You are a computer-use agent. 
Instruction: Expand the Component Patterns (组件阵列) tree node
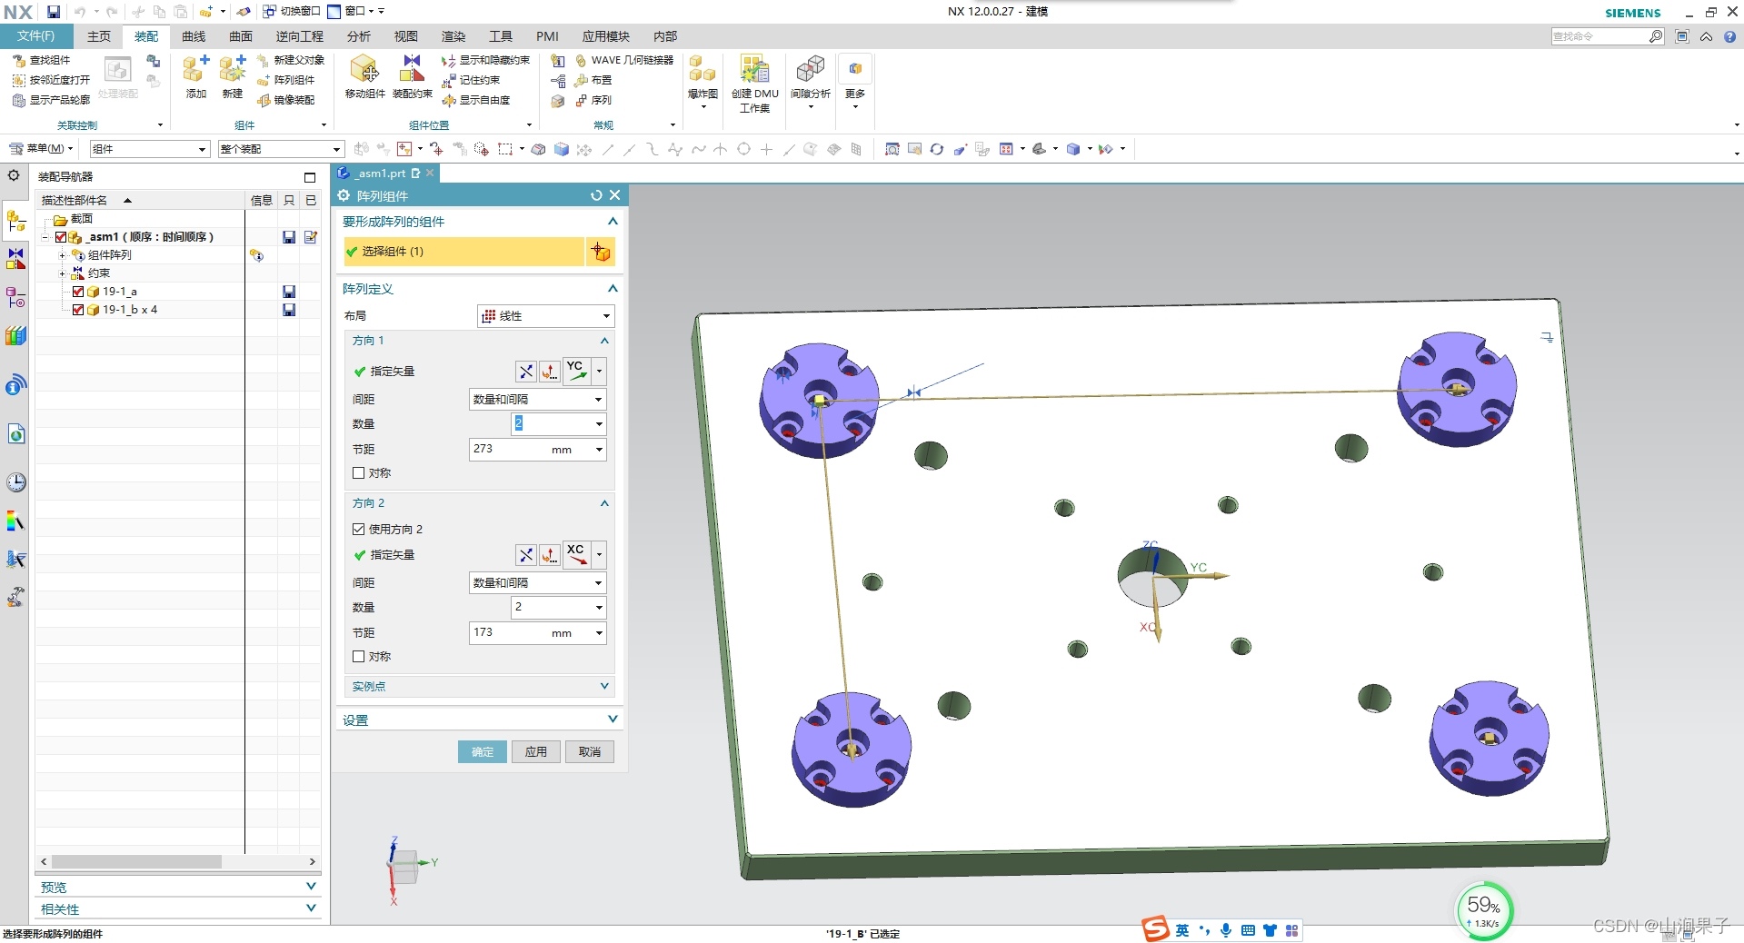point(63,255)
